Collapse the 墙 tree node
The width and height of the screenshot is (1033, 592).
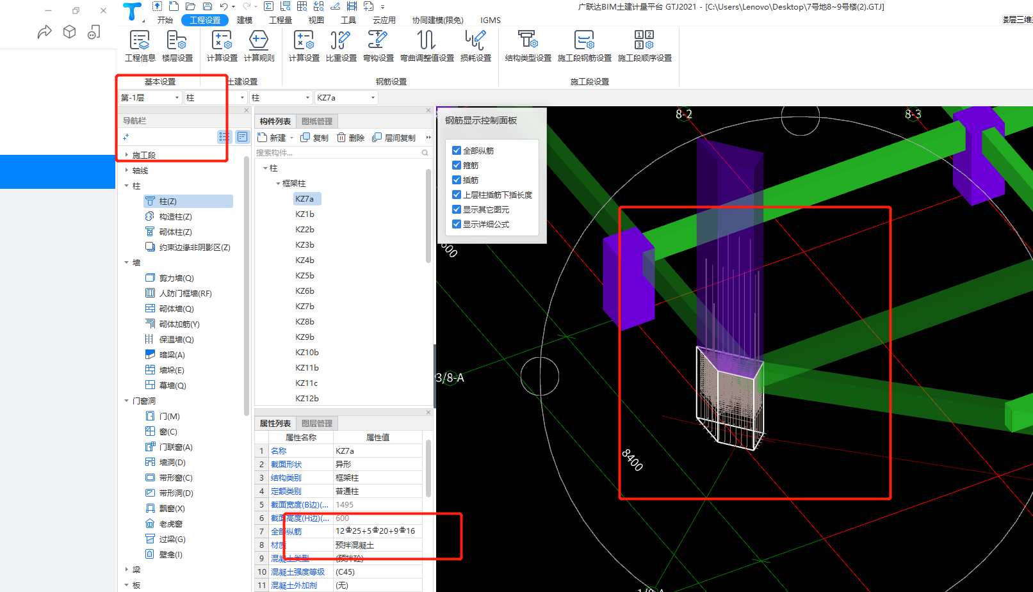coord(126,262)
